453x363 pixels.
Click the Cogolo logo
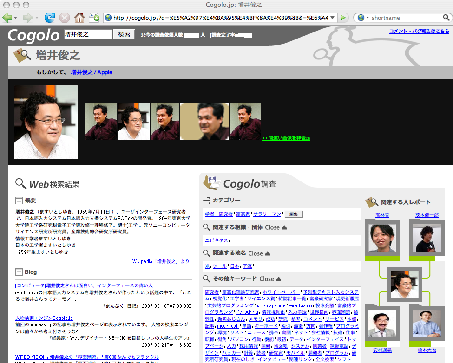[33, 35]
